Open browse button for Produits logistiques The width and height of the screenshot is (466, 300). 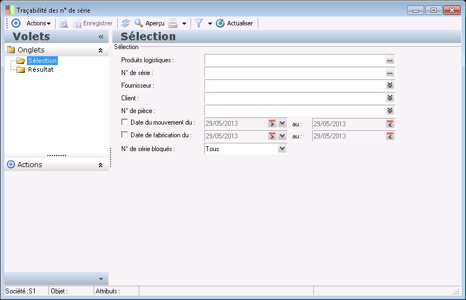[390, 60]
